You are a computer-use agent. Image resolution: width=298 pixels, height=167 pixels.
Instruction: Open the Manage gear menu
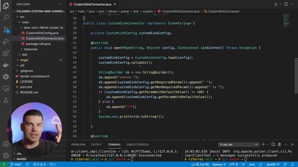click(x=6, y=155)
